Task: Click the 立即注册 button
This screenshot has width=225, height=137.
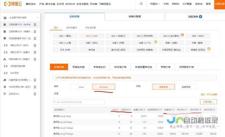Action: (x=220, y=4)
